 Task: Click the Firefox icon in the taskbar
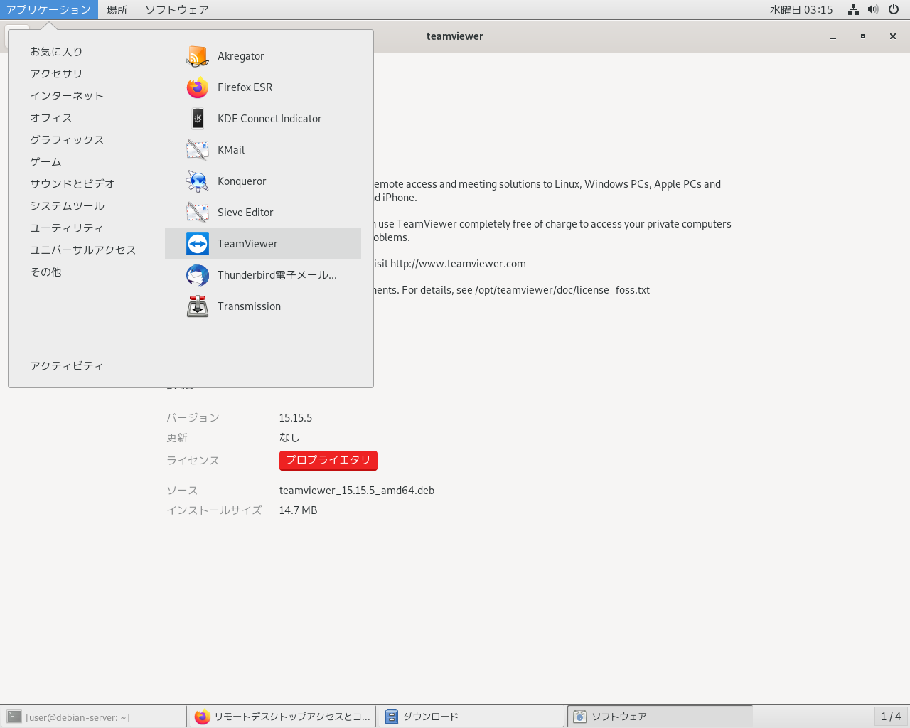(202, 717)
